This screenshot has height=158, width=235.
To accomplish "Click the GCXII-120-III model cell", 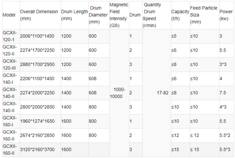I will point(10,64).
